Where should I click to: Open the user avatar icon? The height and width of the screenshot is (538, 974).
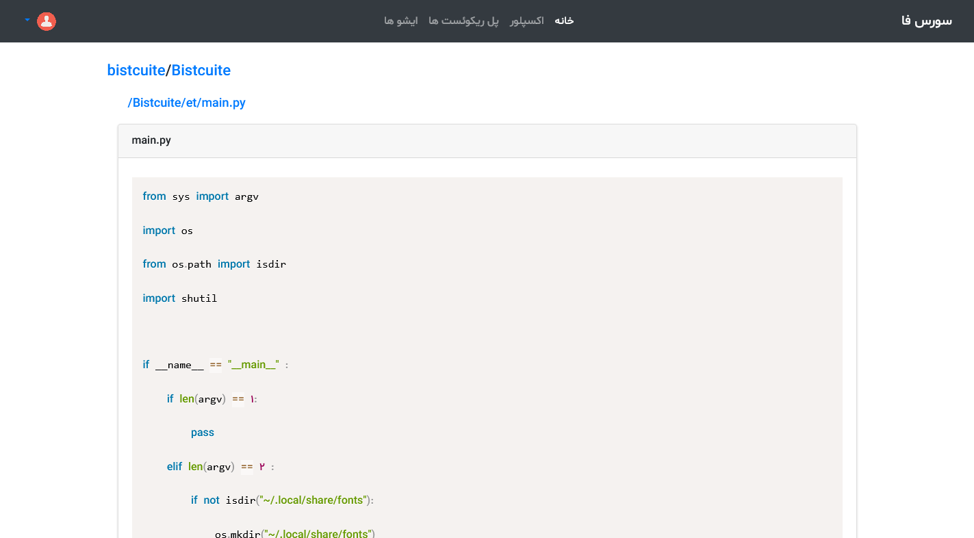[x=47, y=21]
